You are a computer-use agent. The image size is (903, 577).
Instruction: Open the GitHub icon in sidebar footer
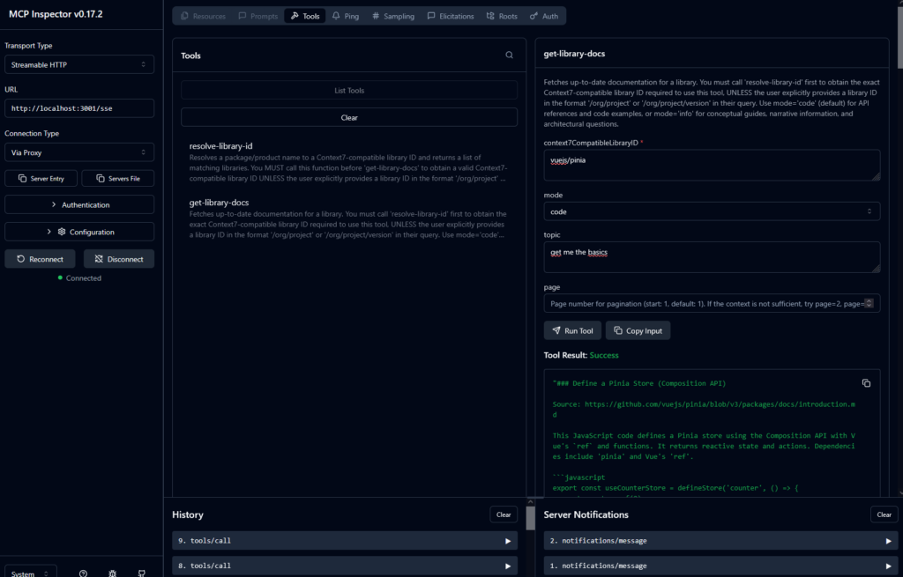[x=141, y=573]
